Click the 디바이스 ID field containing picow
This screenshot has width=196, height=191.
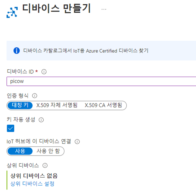tap(101, 81)
